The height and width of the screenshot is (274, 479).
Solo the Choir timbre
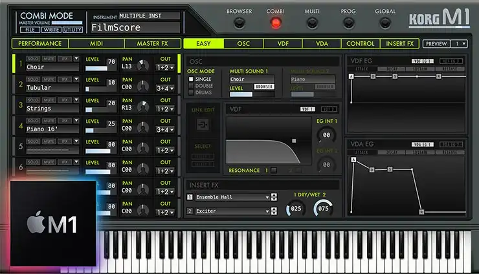click(x=32, y=59)
